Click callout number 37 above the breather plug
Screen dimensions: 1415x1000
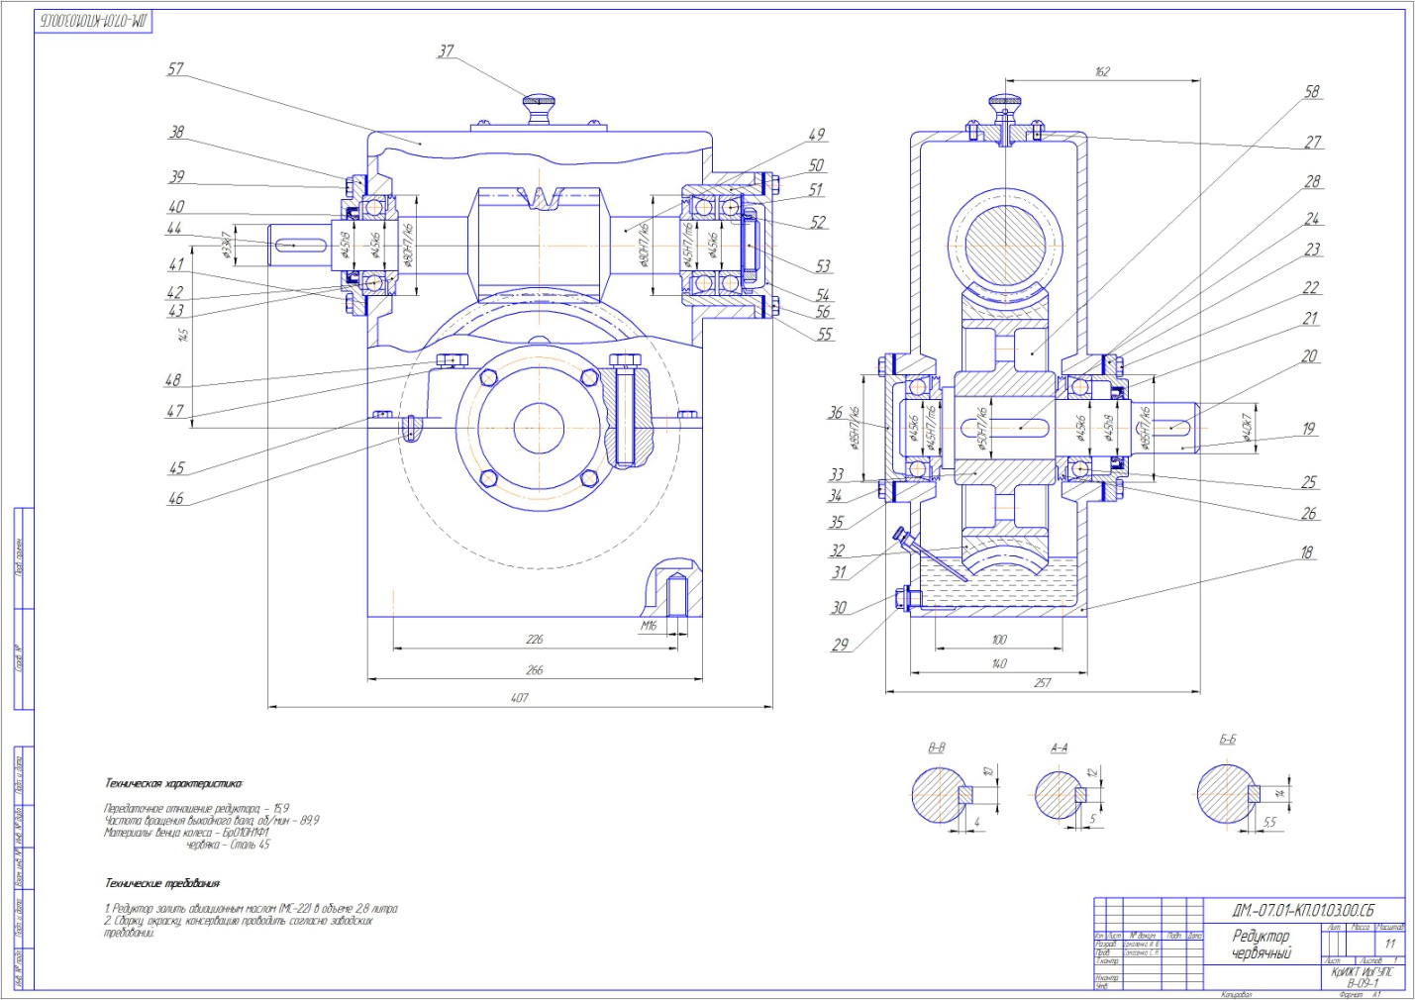[446, 51]
